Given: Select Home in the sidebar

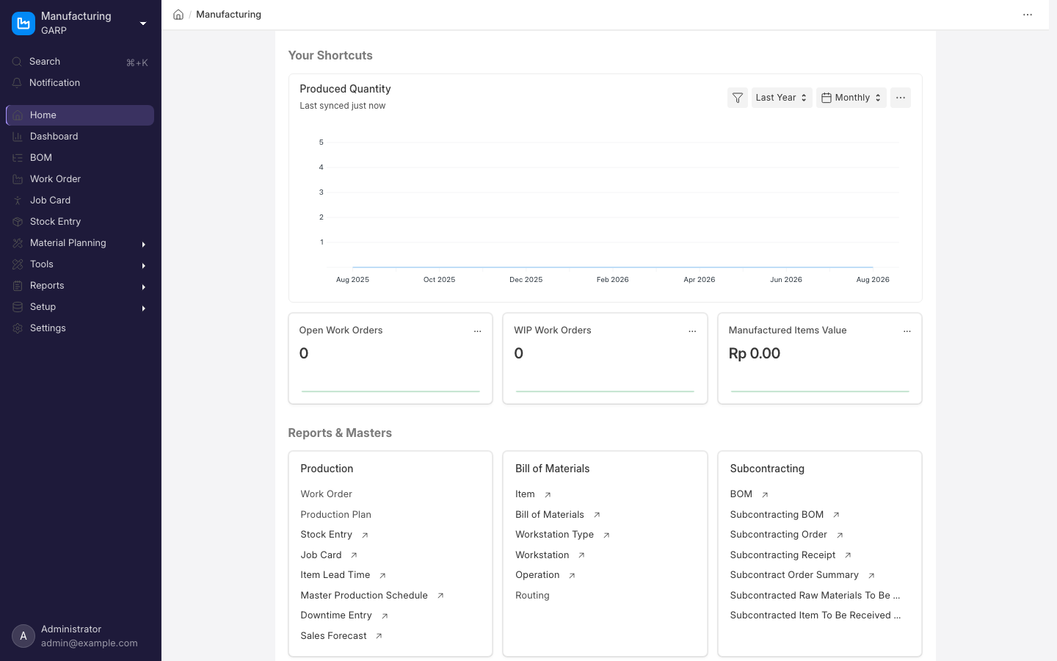Looking at the screenshot, I should pos(80,115).
